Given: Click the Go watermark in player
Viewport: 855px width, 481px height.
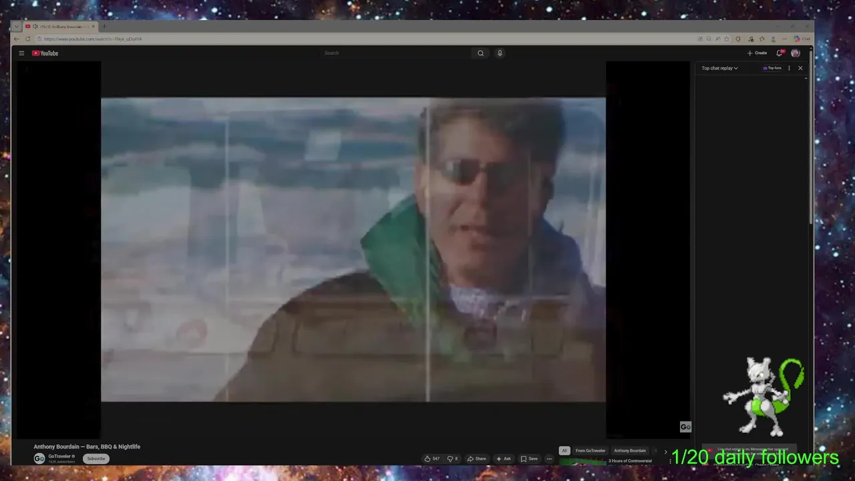Looking at the screenshot, I should (685, 427).
